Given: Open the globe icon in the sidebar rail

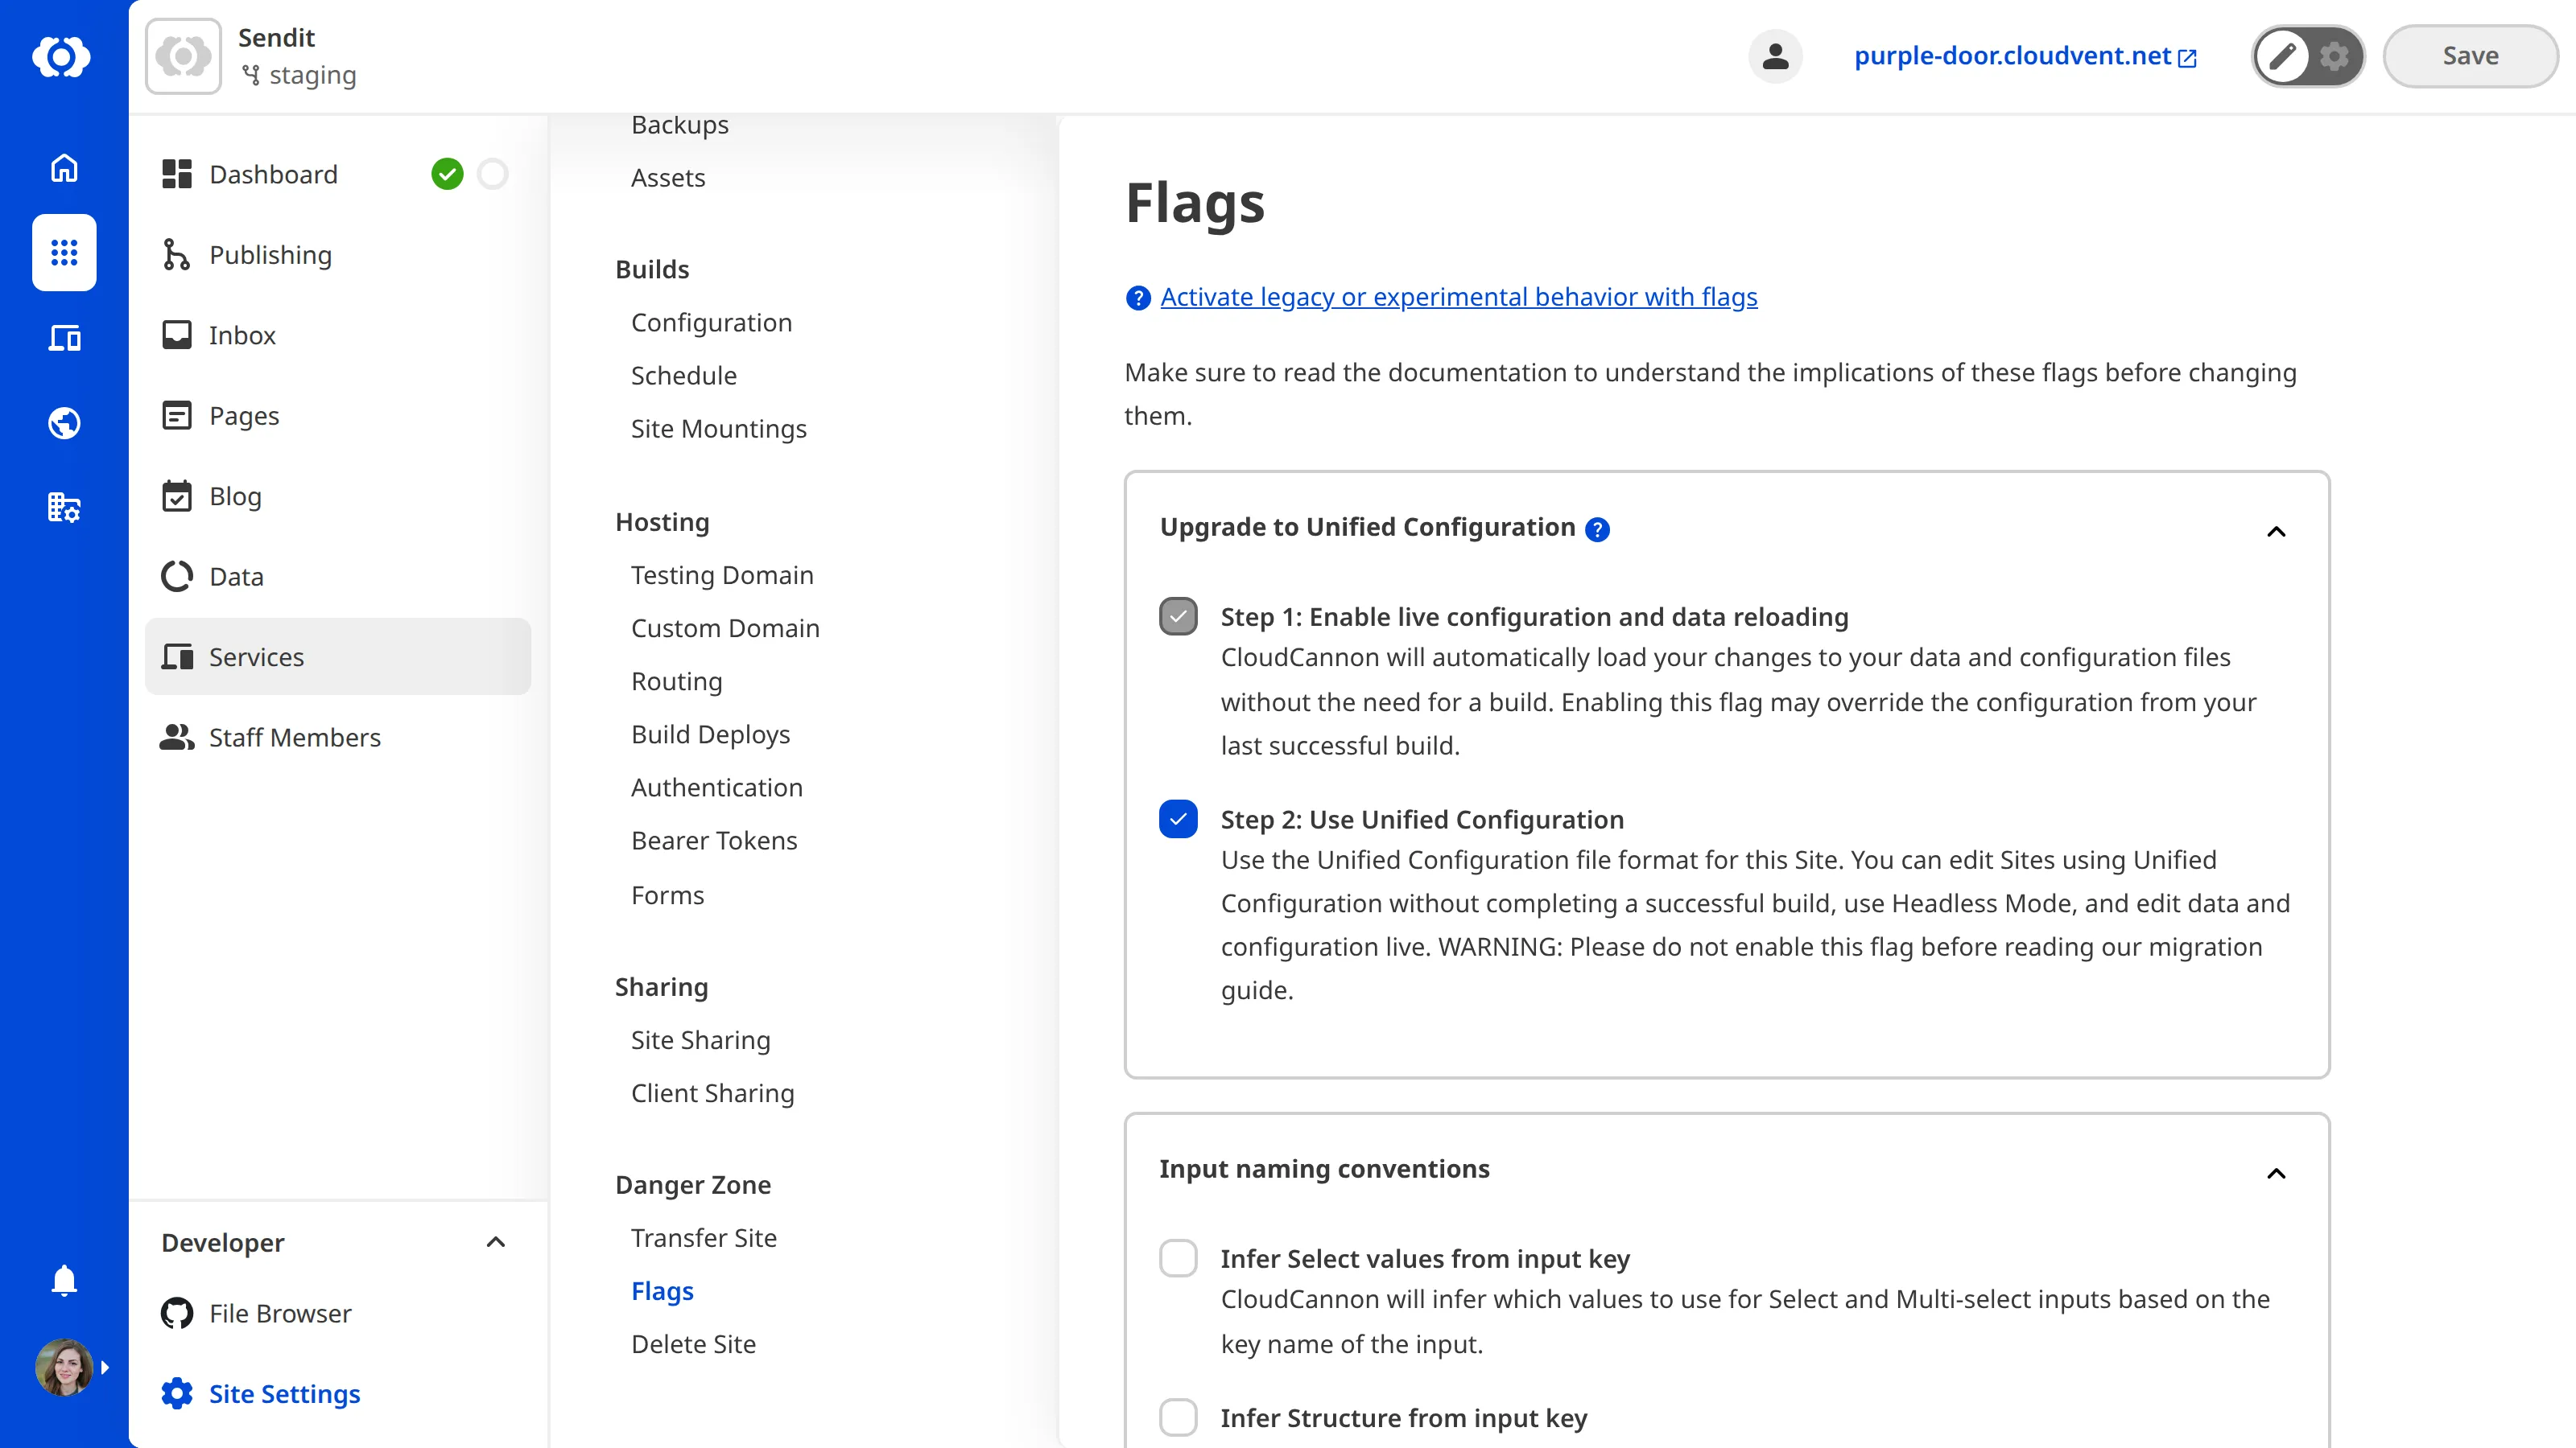Looking at the screenshot, I should [63, 422].
